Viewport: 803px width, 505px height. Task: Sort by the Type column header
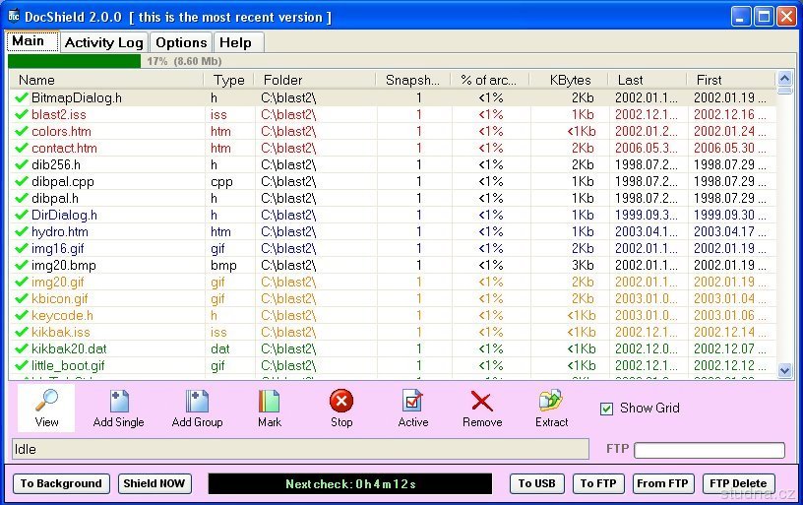pos(229,80)
